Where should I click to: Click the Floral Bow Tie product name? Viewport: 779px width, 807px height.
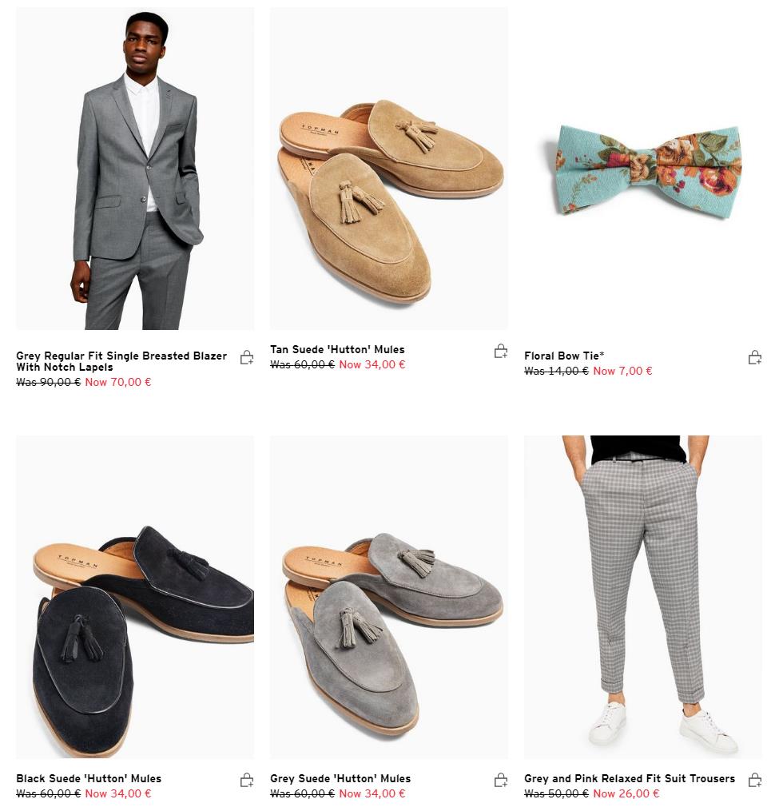[x=564, y=356]
